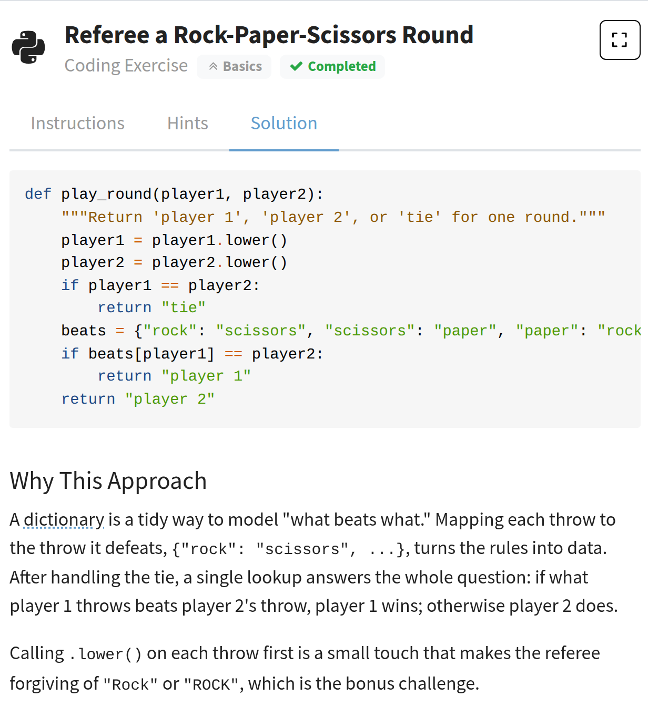Image resolution: width=648 pixels, height=707 pixels.
Task: Open the Hints tab
Action: [188, 123]
